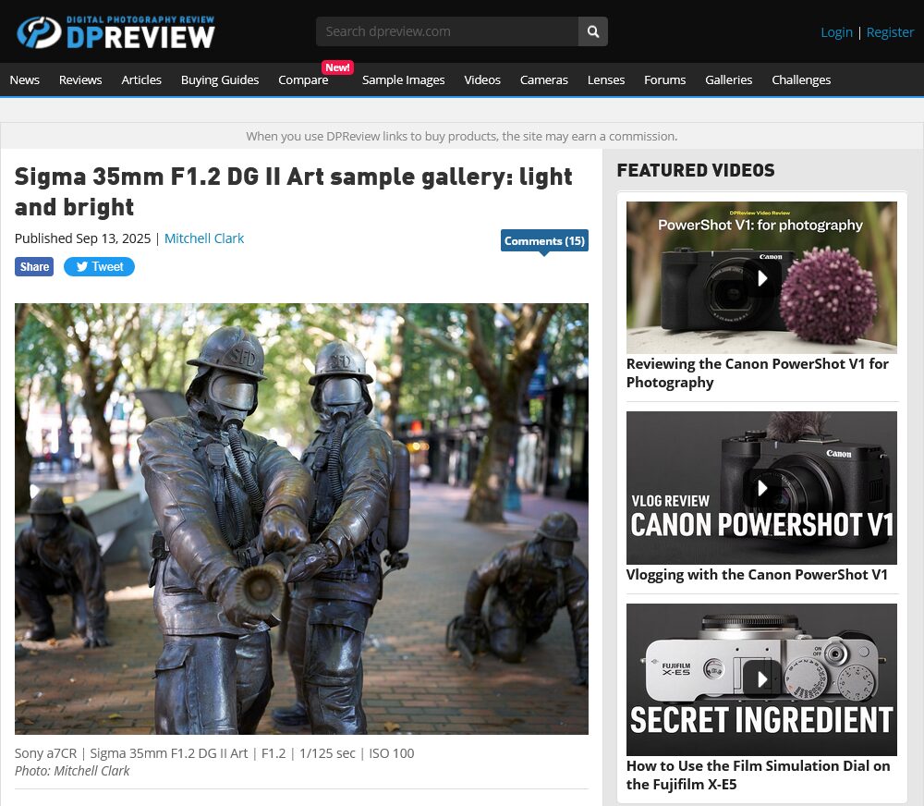Focus the Search dpreview.com field

[446, 31]
